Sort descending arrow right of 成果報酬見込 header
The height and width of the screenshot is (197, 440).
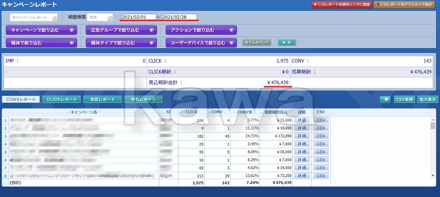pyautogui.click(x=290, y=112)
